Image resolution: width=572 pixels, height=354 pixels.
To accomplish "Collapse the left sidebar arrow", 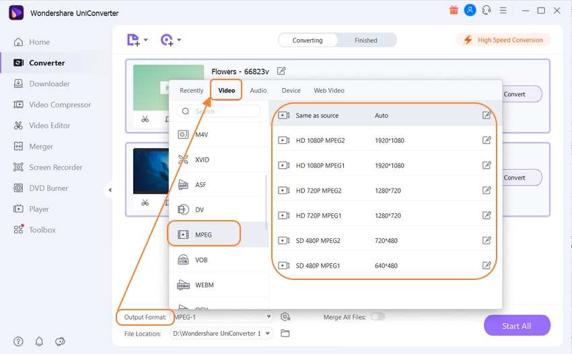I will [x=110, y=190].
